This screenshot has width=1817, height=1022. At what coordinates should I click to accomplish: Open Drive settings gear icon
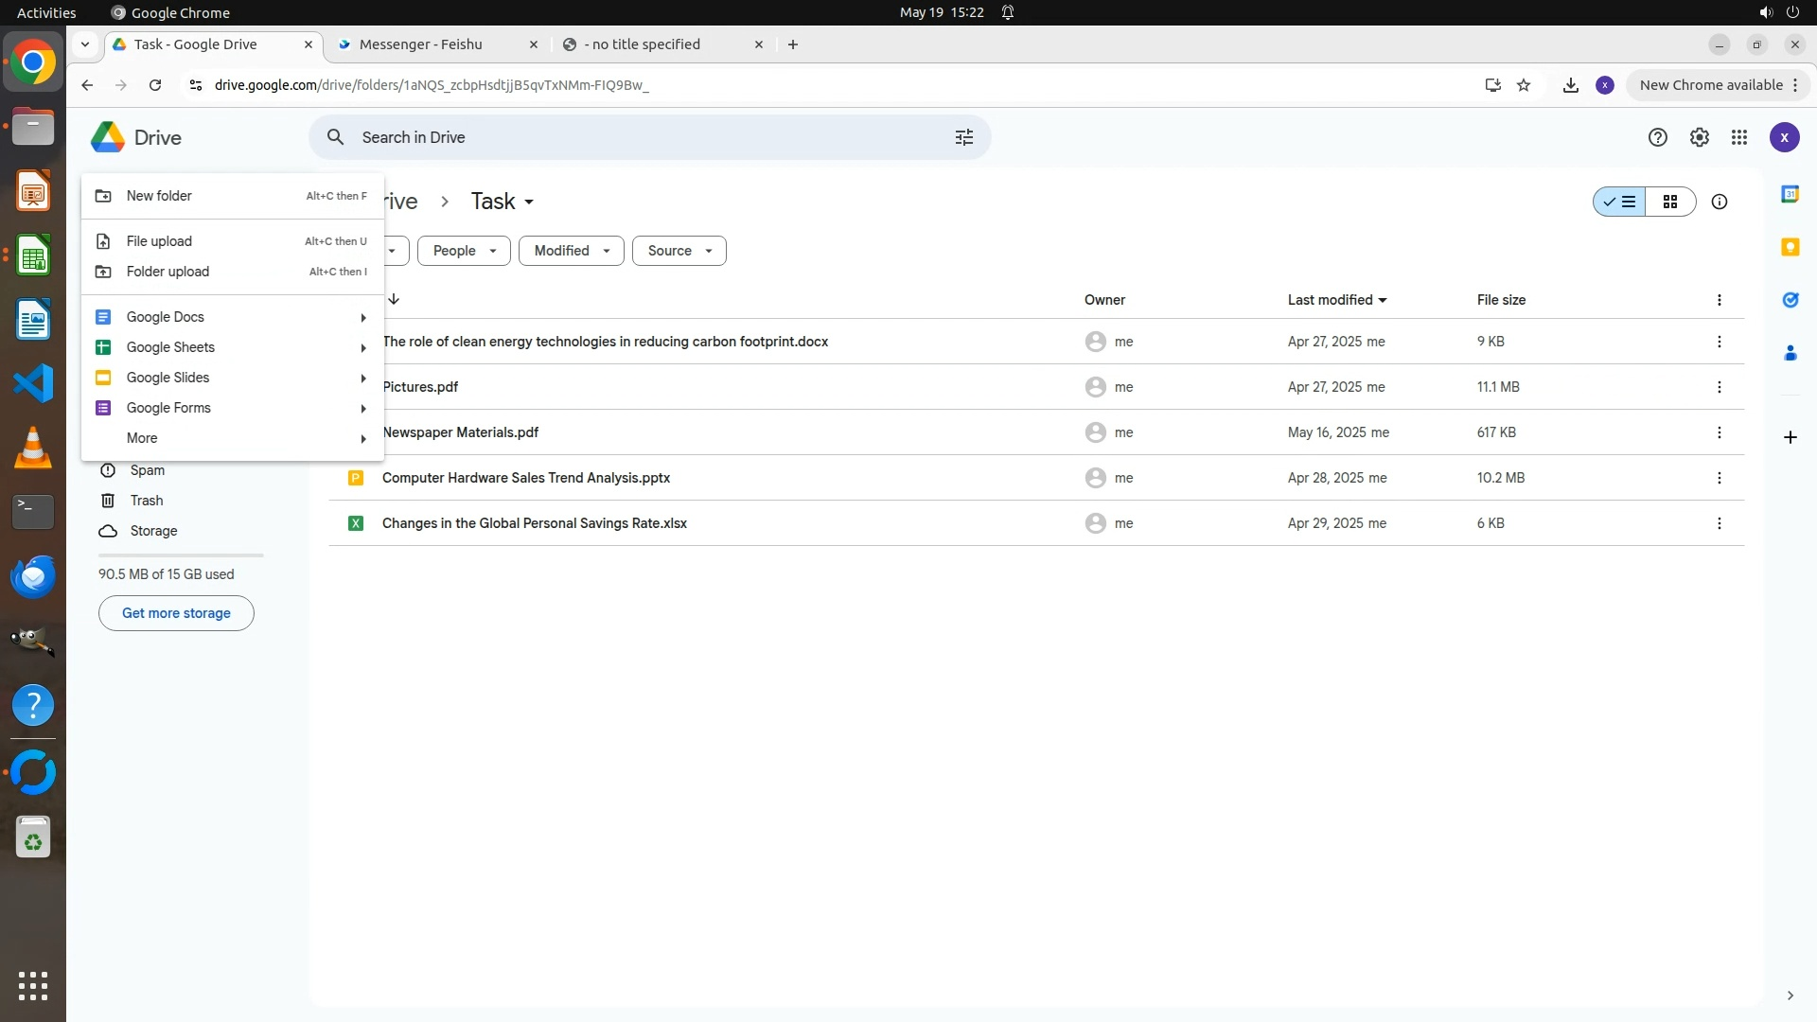click(1699, 137)
